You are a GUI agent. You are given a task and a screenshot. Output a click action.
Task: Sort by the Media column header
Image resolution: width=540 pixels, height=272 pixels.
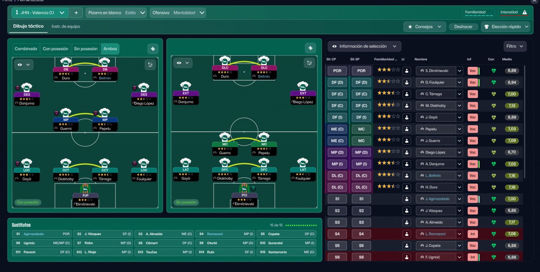point(507,59)
